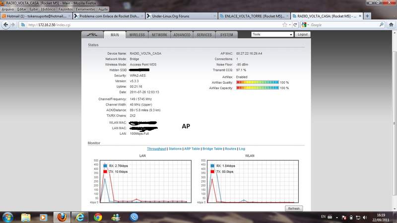This screenshot has height=223, width=397.
Task: Click the reload page icon
Action: 295,25
